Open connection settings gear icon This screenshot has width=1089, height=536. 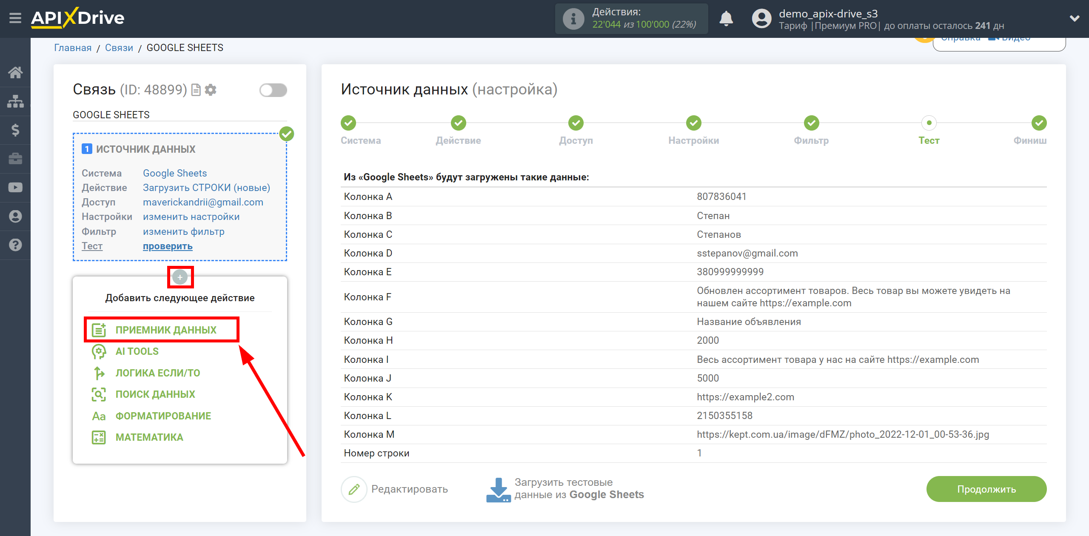pyautogui.click(x=211, y=90)
